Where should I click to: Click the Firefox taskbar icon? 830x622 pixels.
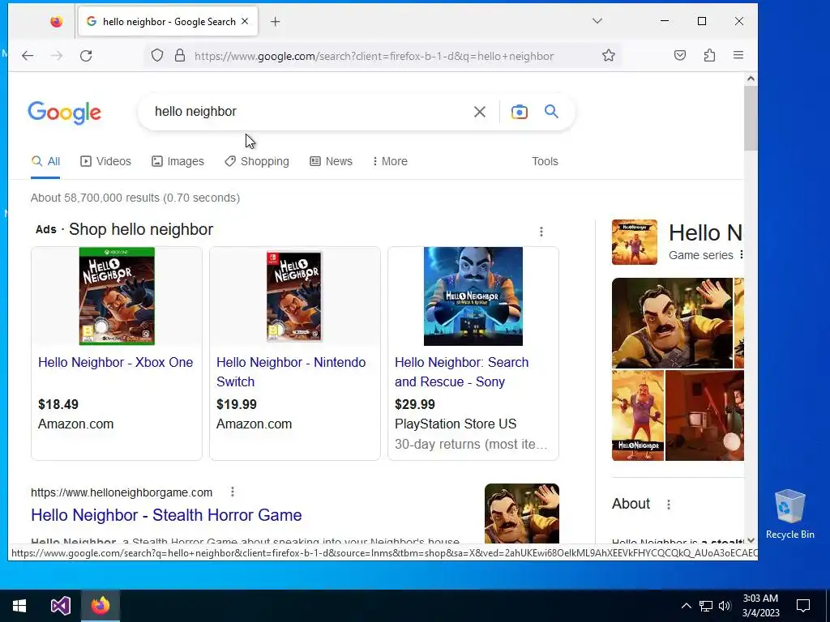tap(100, 606)
